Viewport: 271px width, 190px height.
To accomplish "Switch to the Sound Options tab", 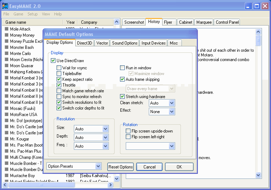I will [x=125, y=43].
